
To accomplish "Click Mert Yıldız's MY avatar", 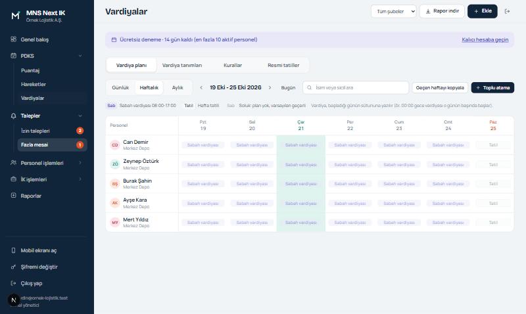I will [x=114, y=222].
